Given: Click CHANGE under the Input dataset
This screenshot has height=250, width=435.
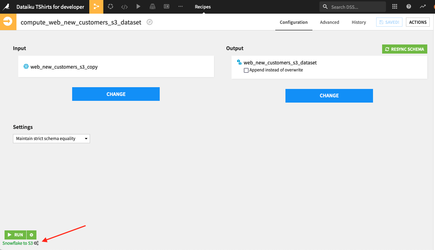Looking at the screenshot, I should [x=116, y=94].
